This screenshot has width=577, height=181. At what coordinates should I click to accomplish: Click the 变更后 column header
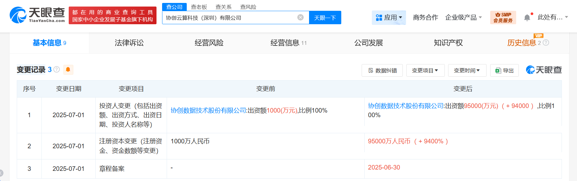pos(463,89)
